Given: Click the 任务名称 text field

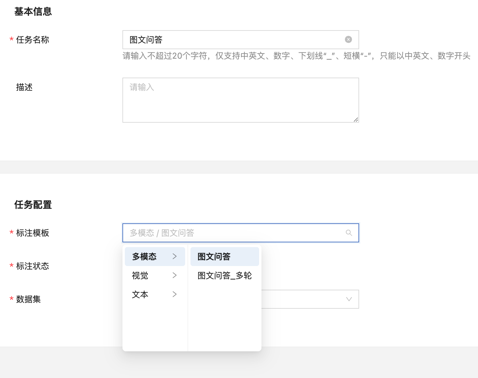Looking at the screenshot, I should coord(240,40).
